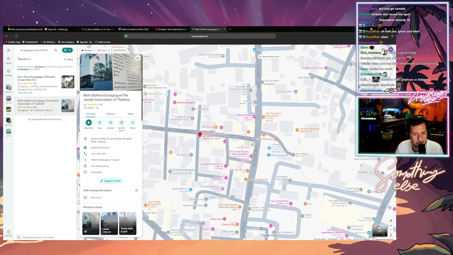Click the Nearby icon

click(110, 123)
